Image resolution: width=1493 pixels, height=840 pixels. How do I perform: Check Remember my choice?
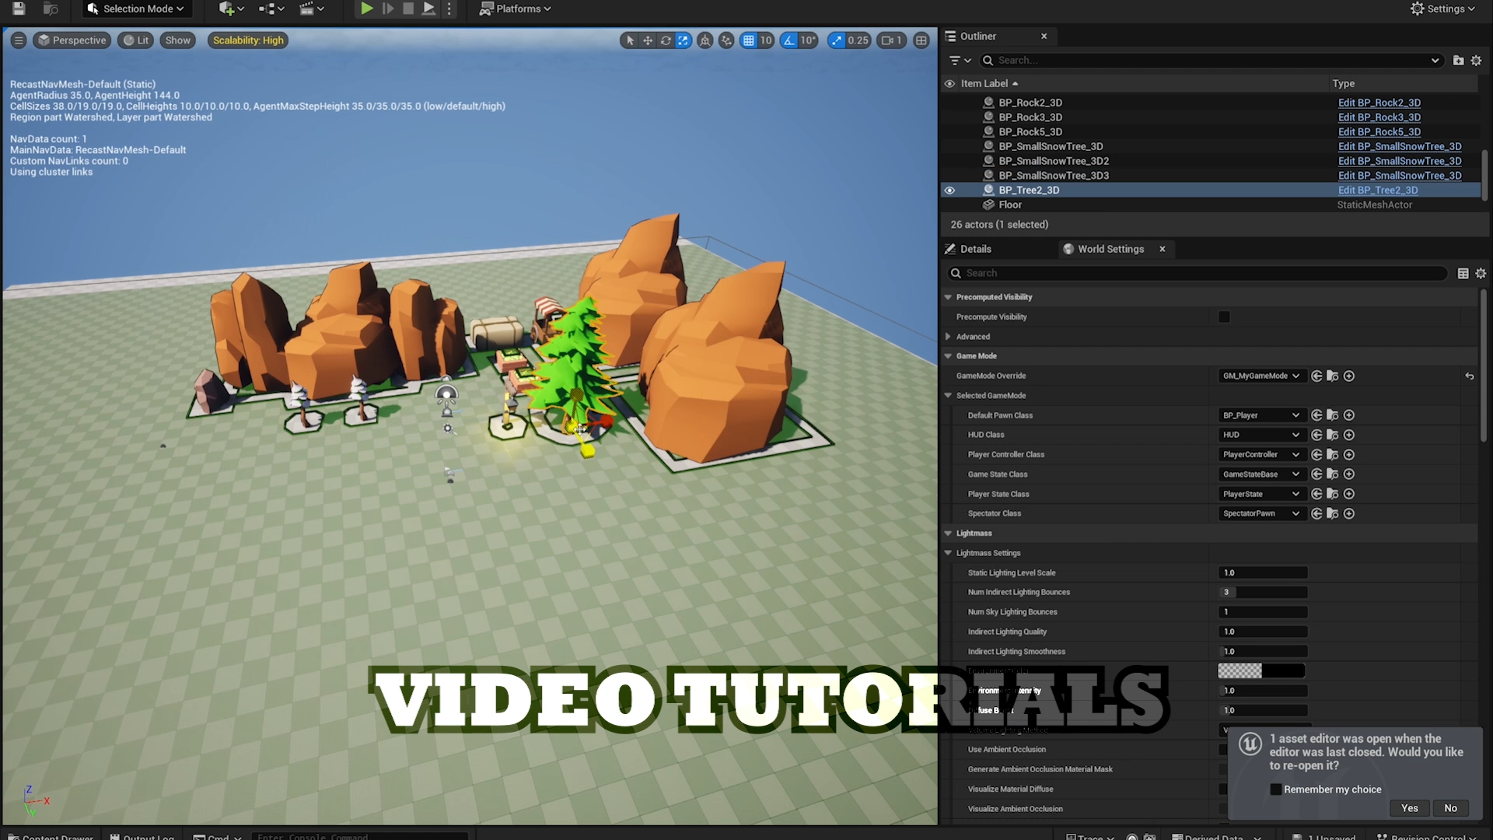pos(1276,789)
